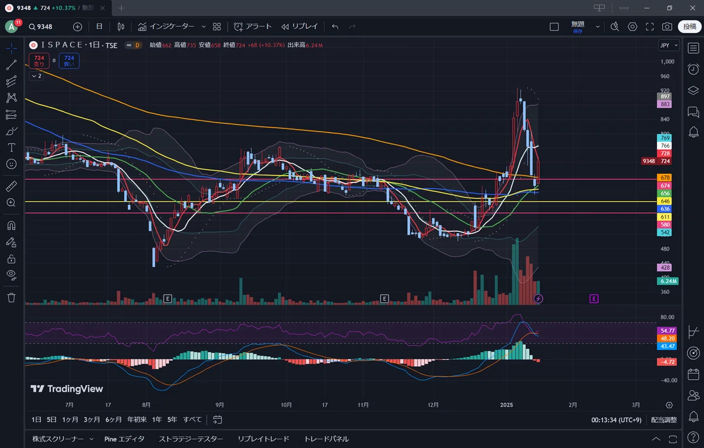Add a compare symbol with plus icon
This screenshot has width=704, height=448.
point(77,26)
